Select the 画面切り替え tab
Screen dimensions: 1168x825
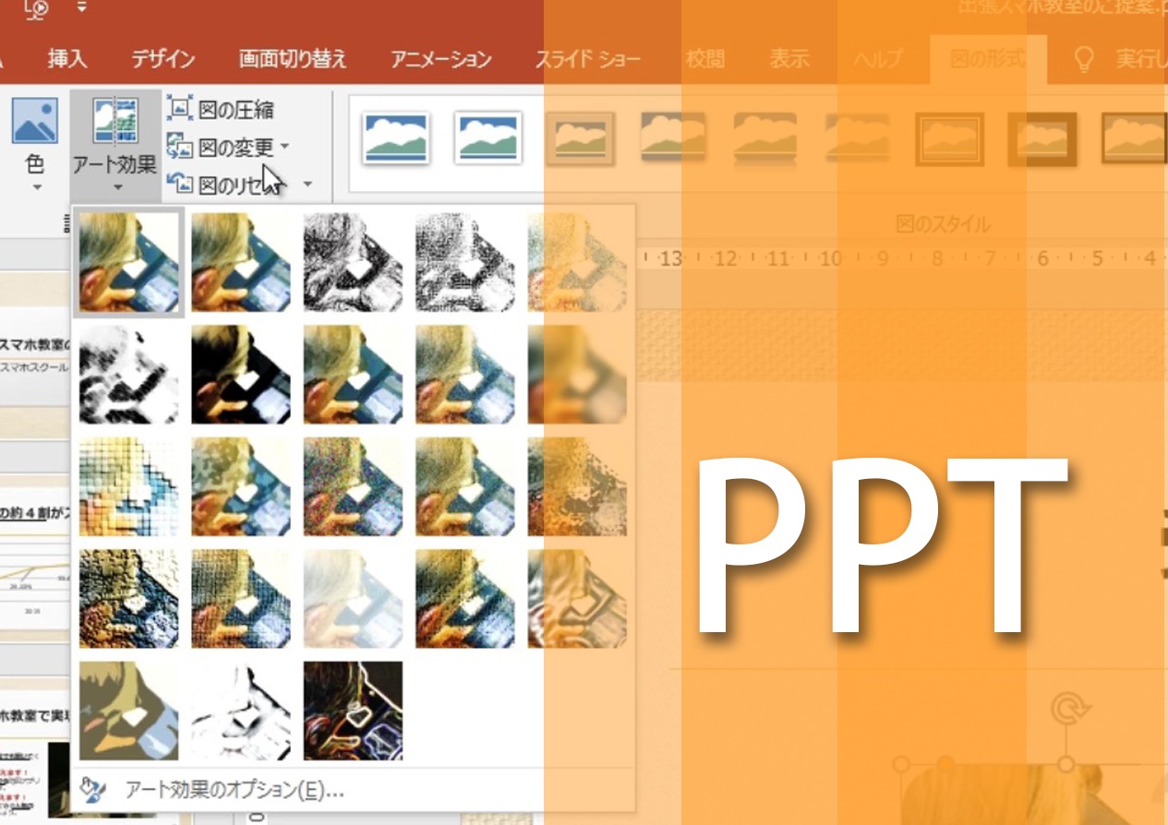pos(293,60)
